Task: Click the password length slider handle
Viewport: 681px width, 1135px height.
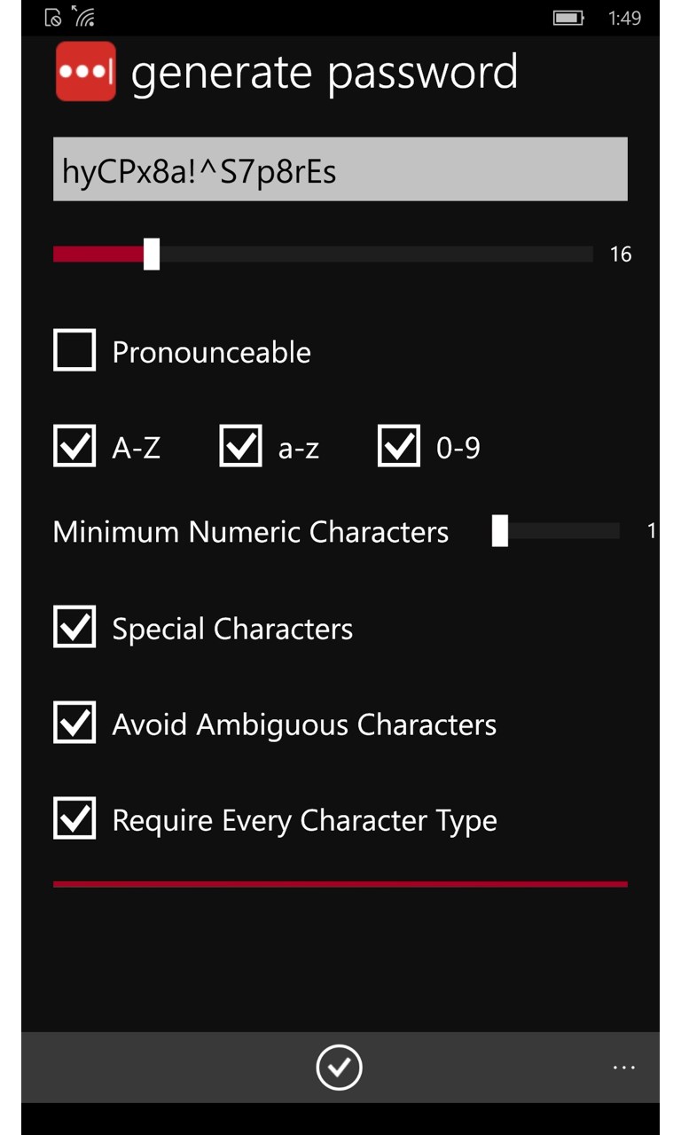Action: point(152,254)
